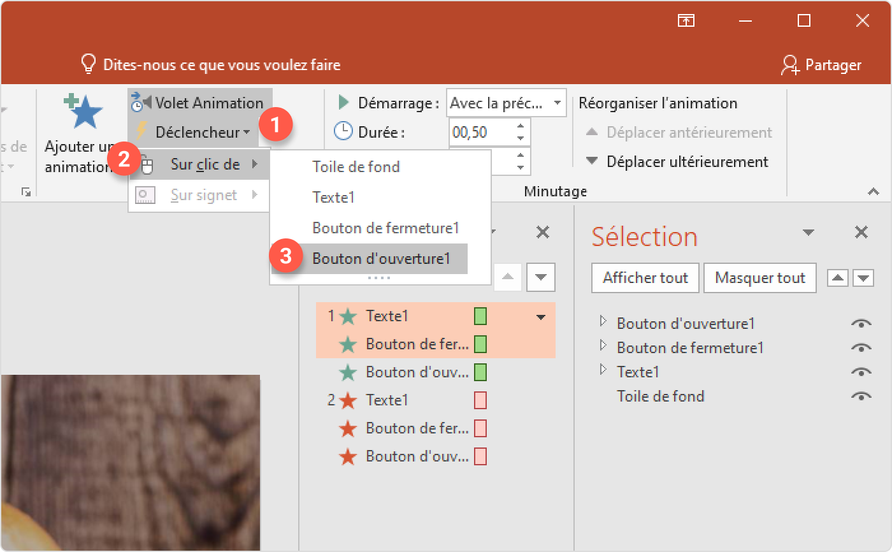The height and width of the screenshot is (552, 892).
Task: Hide the Bouton de fermeture1 object
Action: (x=860, y=348)
